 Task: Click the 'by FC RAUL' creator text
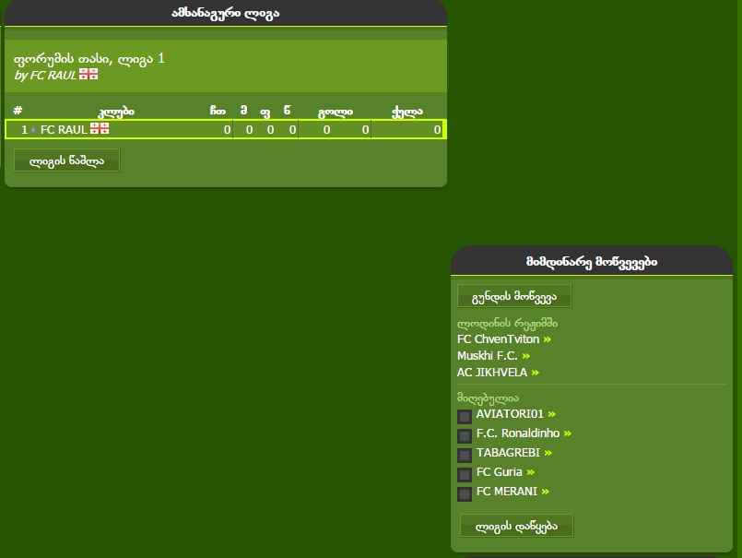point(45,76)
